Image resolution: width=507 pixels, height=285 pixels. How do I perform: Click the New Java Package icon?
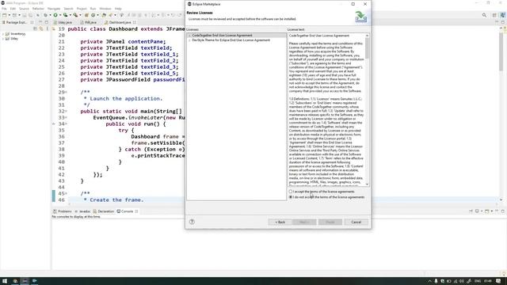coord(86,15)
